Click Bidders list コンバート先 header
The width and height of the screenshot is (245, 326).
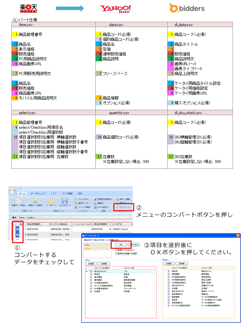(218, 268)
